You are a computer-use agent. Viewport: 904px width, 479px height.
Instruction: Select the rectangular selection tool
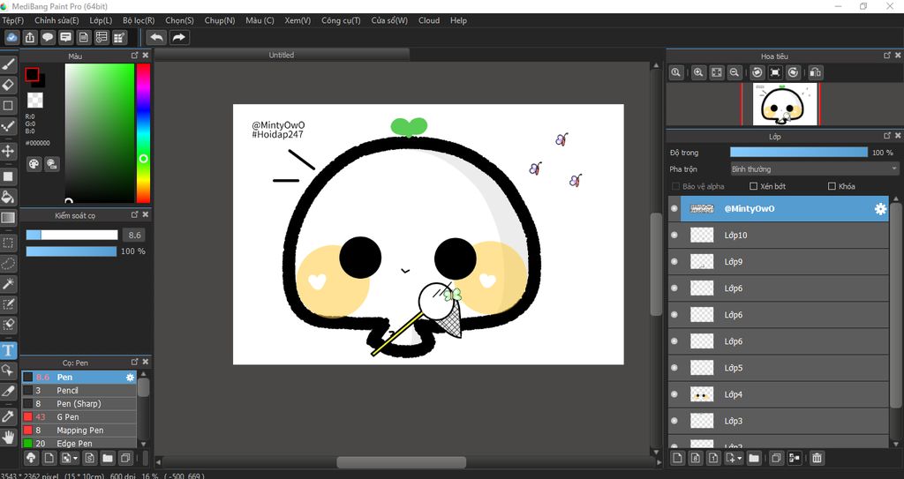pos(8,243)
